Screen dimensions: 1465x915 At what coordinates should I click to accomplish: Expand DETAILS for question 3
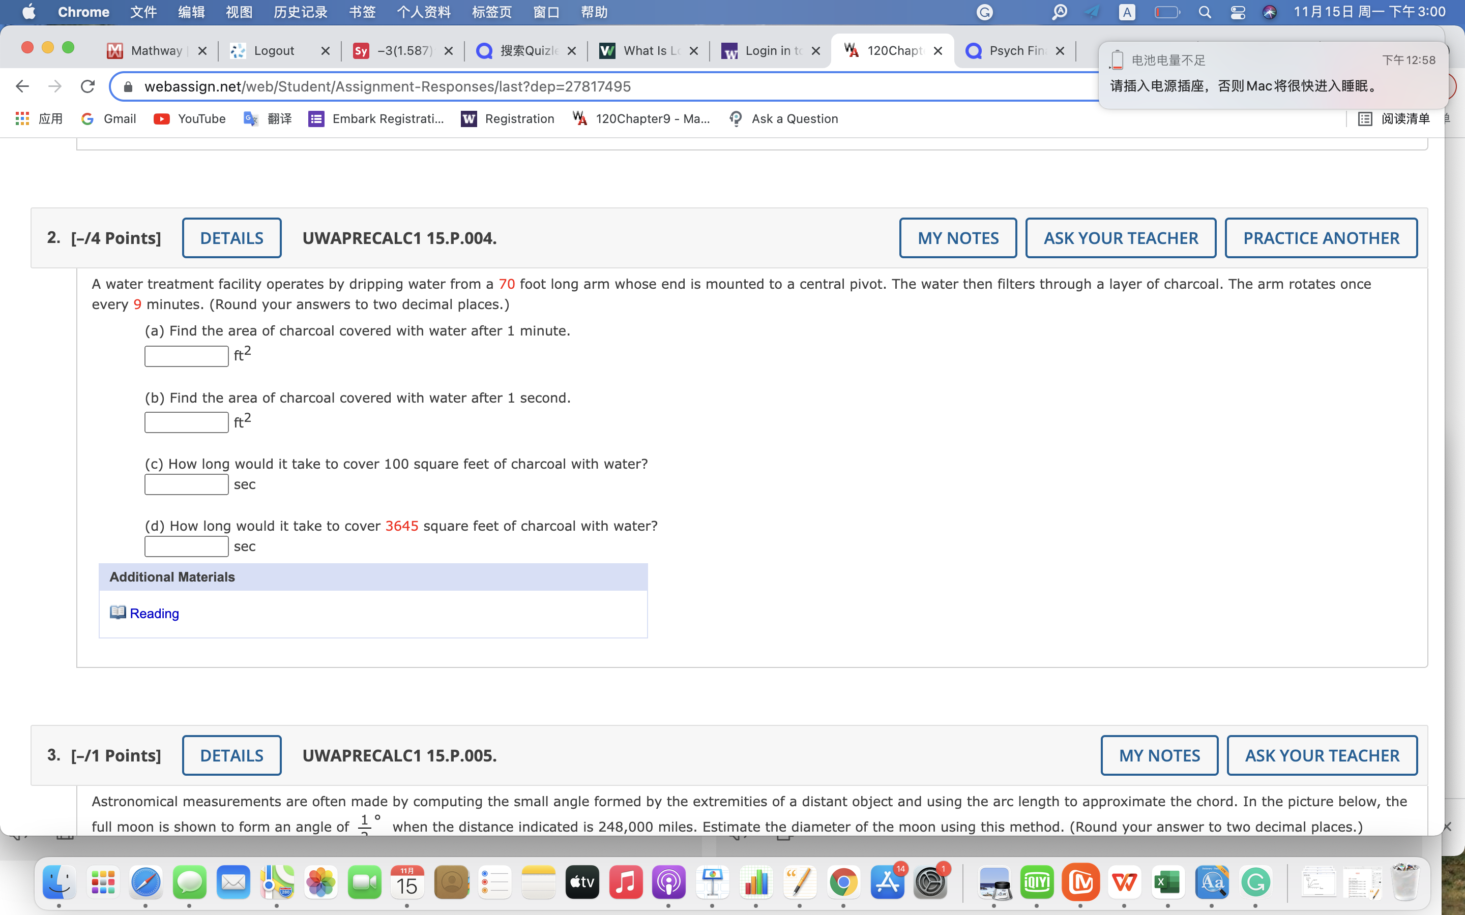tap(231, 755)
